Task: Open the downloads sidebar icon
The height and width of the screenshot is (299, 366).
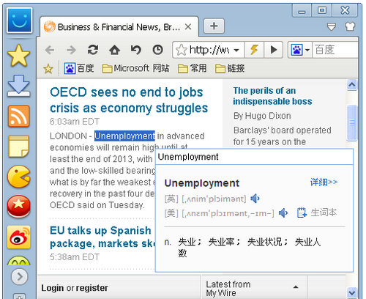Action: [19, 86]
